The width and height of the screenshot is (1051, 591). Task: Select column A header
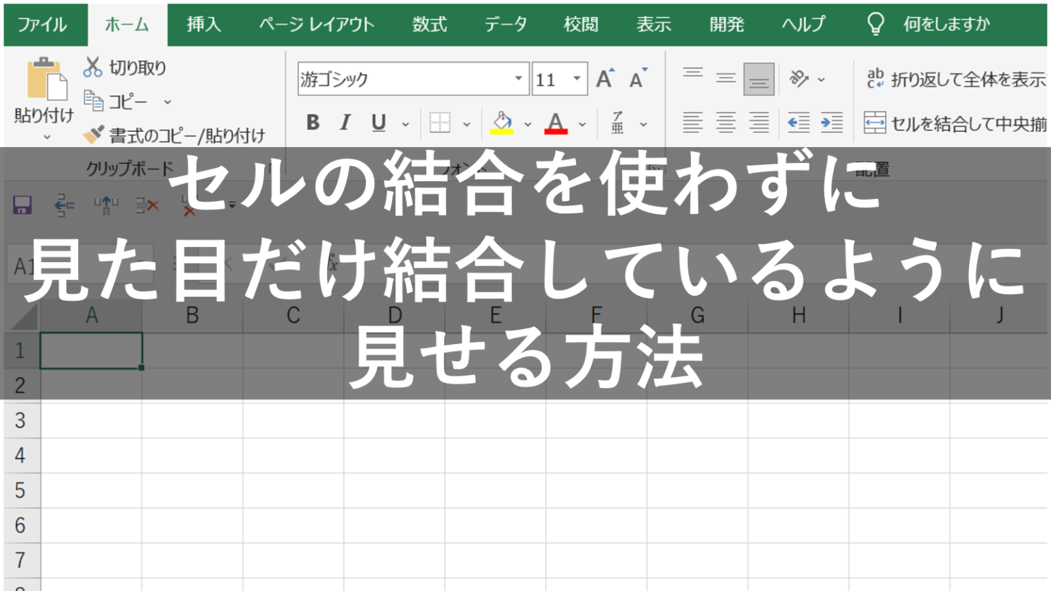click(92, 316)
